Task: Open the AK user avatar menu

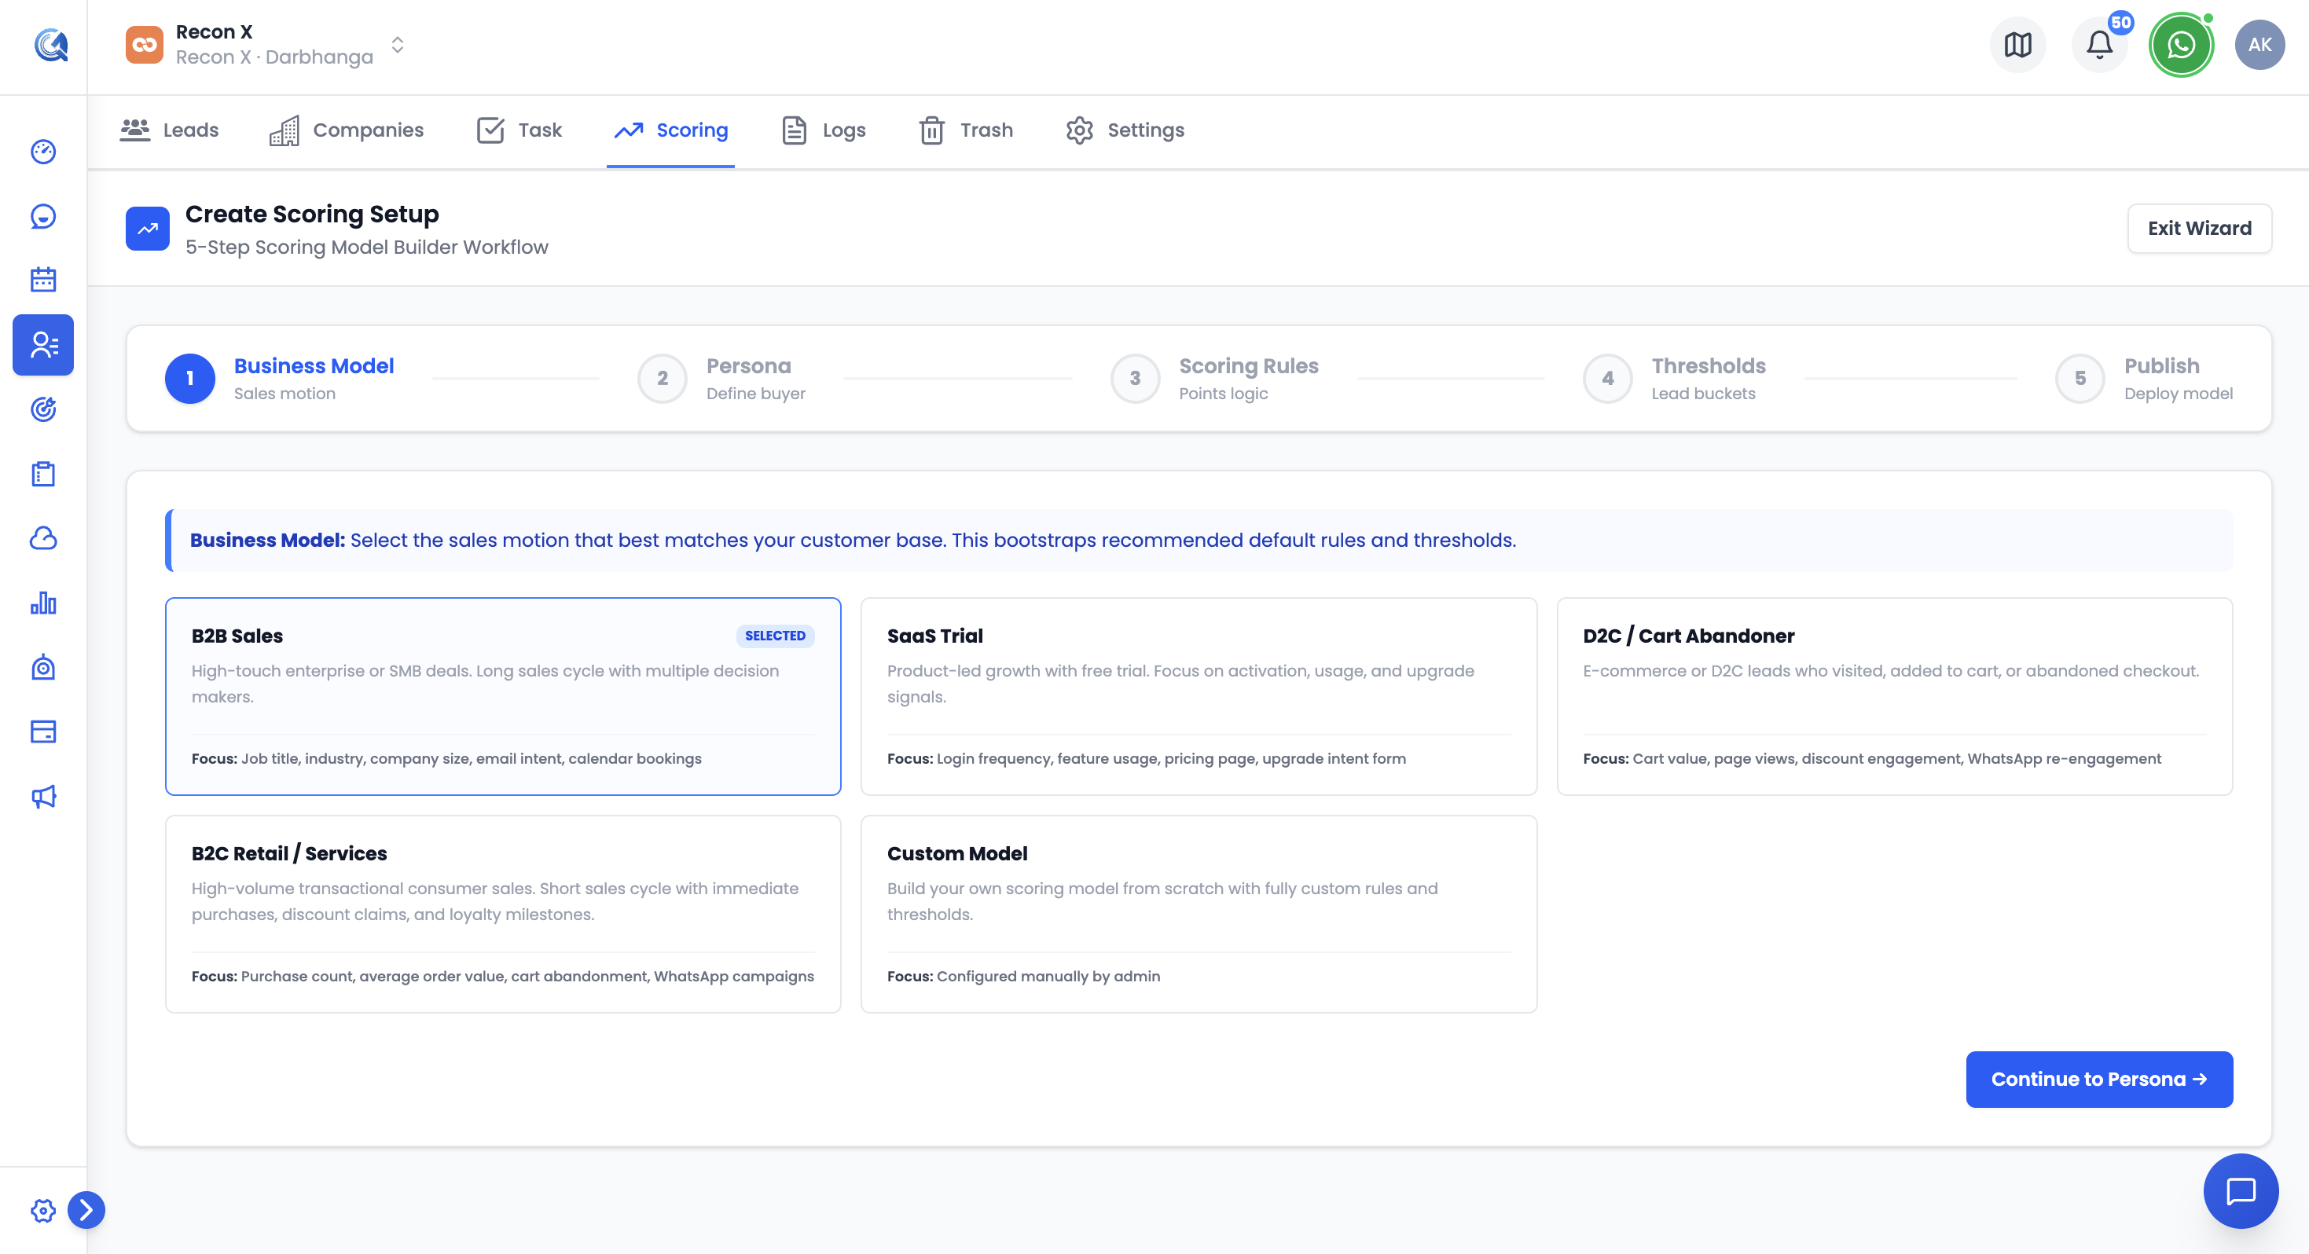Action: pos(2259,45)
